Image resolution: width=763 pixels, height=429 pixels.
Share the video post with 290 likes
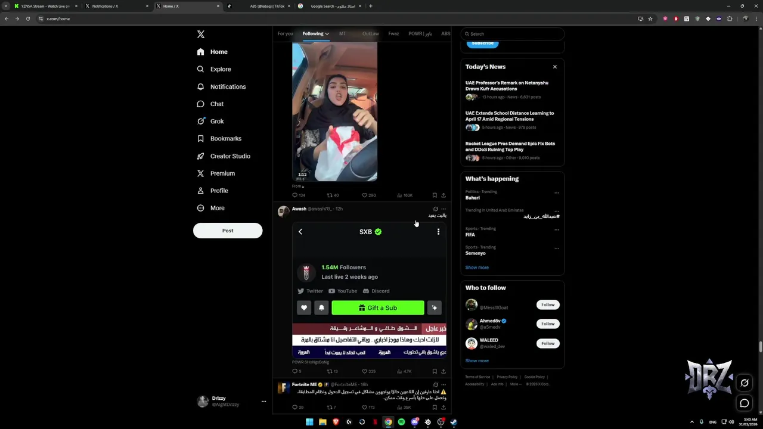[443, 195]
